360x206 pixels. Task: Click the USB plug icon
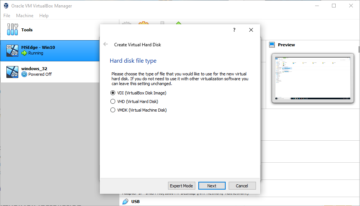[125, 202]
